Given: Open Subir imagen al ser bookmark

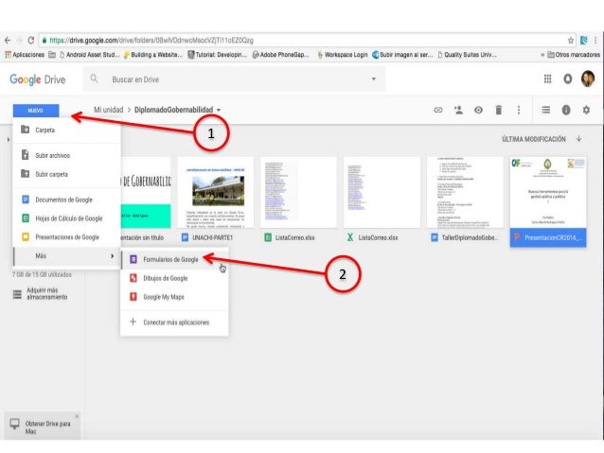Looking at the screenshot, I should pos(402,55).
